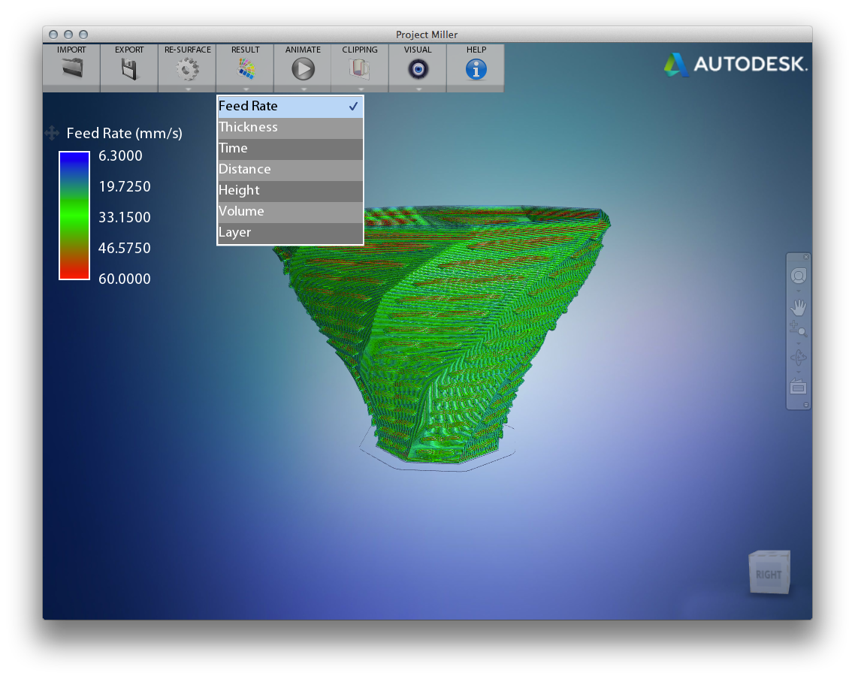
Task: Click the Export floppy disk icon
Action: click(129, 69)
